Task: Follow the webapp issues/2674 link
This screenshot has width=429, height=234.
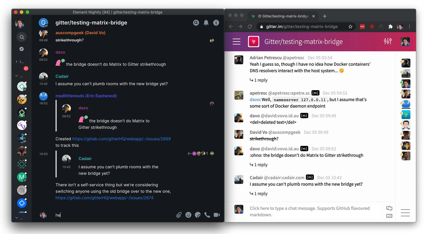Action: click(105, 197)
